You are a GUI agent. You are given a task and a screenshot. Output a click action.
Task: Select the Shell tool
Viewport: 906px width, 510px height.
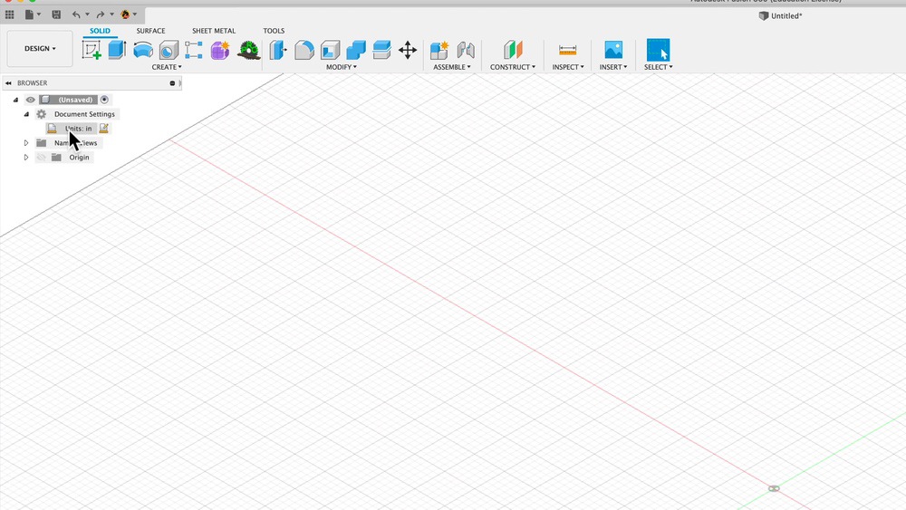click(x=330, y=50)
